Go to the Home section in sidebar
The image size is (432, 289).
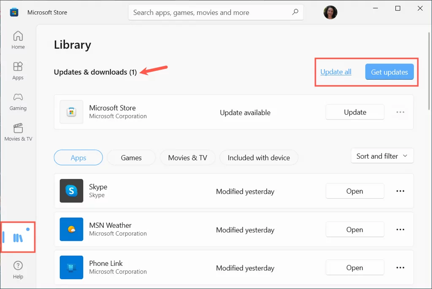coord(18,40)
